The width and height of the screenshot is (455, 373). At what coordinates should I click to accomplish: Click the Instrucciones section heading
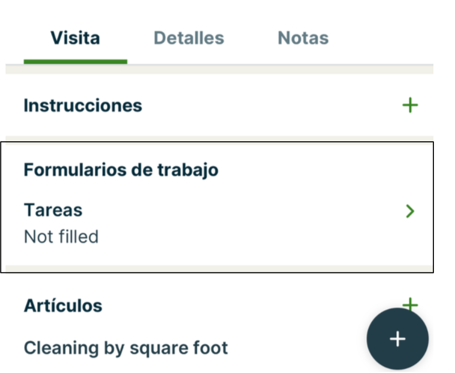pos(83,105)
